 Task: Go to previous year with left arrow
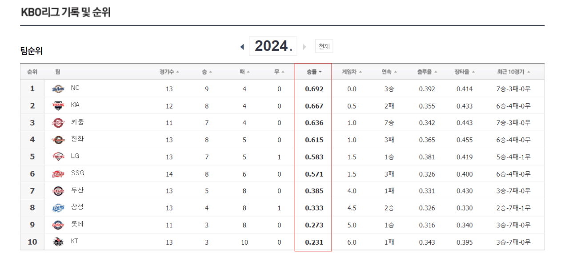click(242, 47)
